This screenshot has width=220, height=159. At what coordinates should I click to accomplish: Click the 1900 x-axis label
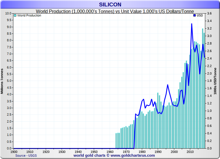[14, 152]
